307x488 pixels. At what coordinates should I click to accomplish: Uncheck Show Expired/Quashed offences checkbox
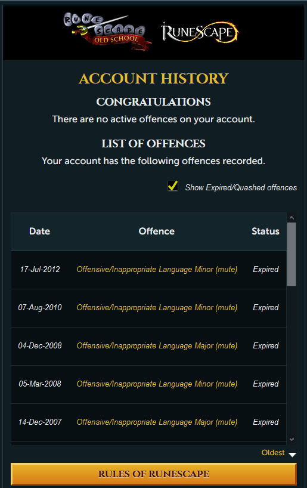173,186
